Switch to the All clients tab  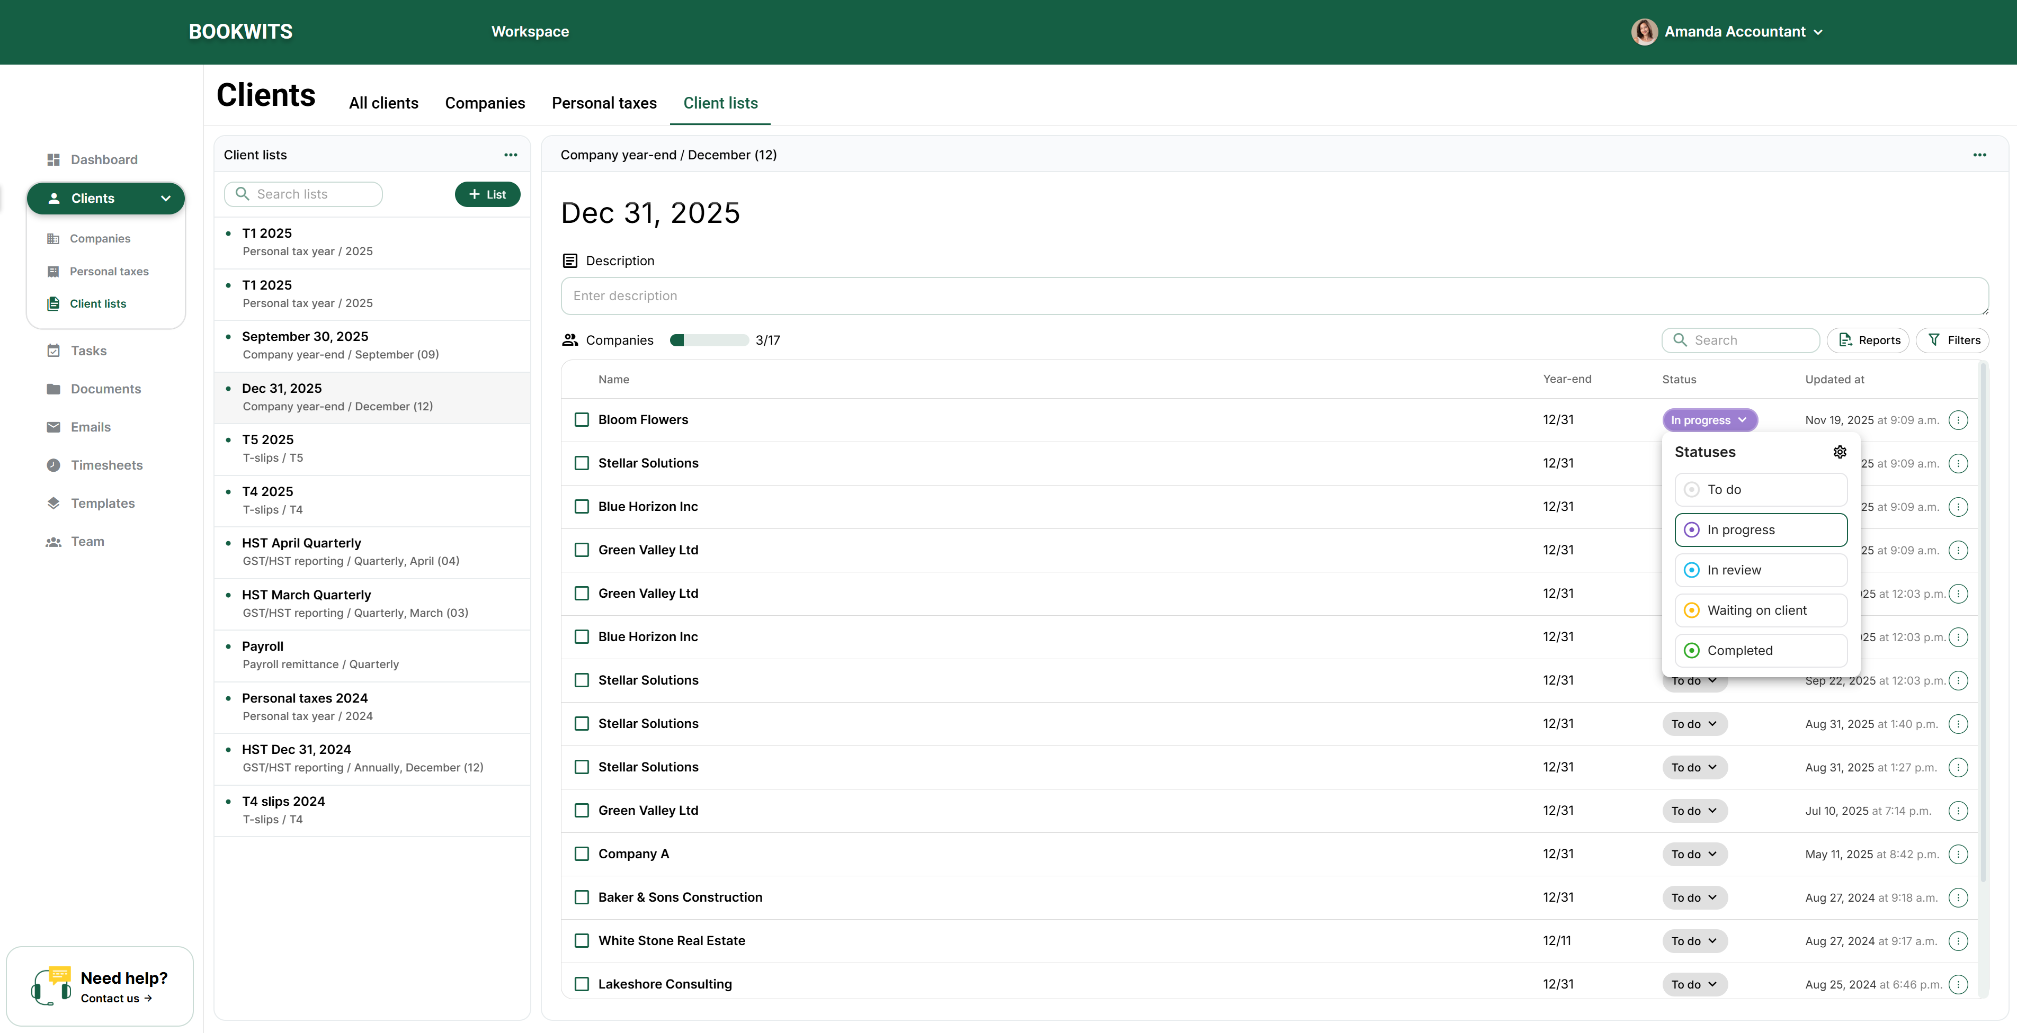[383, 103]
